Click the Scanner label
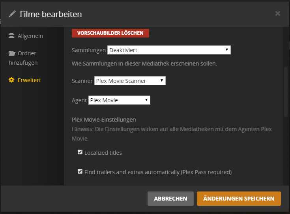Viewport: 290px width, 214px height. tap(82, 81)
